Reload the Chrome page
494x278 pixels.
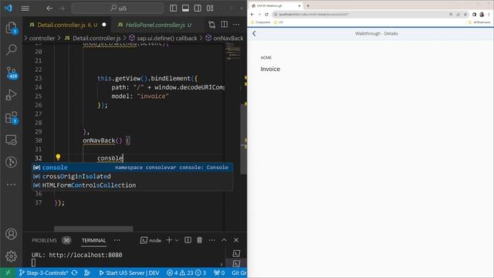[266, 15]
